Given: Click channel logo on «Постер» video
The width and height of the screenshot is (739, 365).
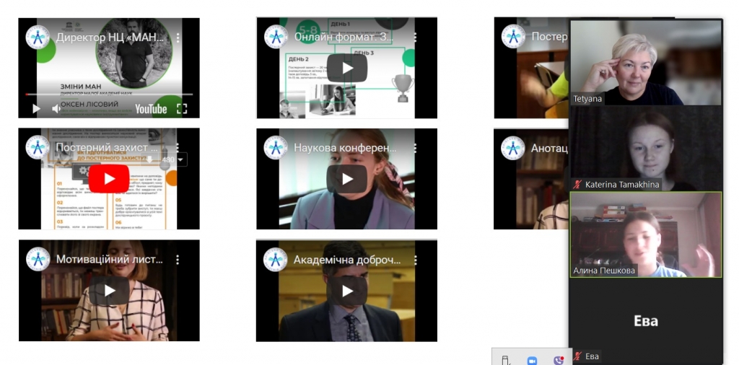Looking at the screenshot, I should pos(513,36).
